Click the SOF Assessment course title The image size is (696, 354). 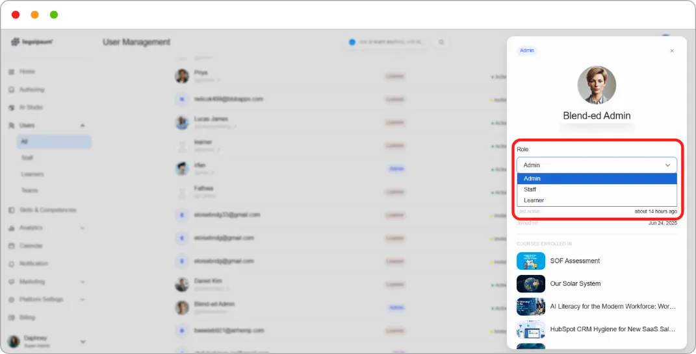coord(575,261)
